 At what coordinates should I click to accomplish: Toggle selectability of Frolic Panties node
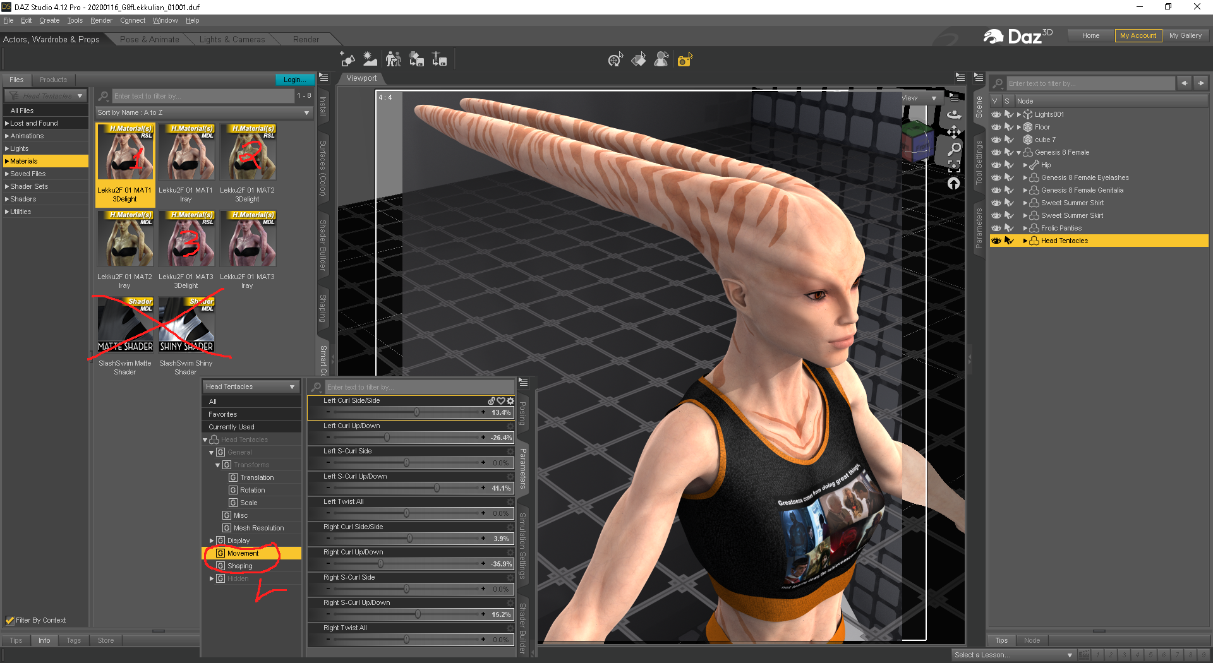pos(1009,228)
